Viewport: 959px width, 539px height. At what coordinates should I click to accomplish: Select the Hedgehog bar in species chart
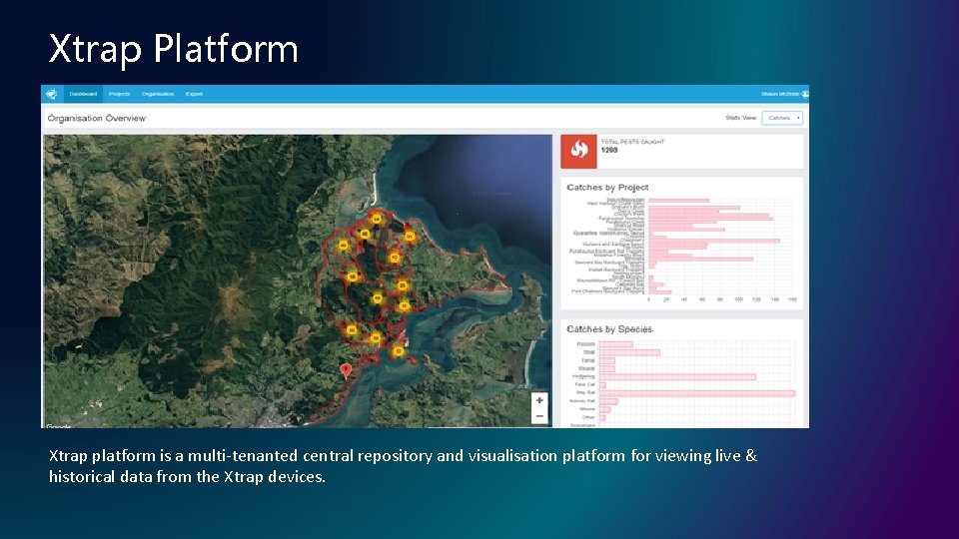(x=677, y=377)
